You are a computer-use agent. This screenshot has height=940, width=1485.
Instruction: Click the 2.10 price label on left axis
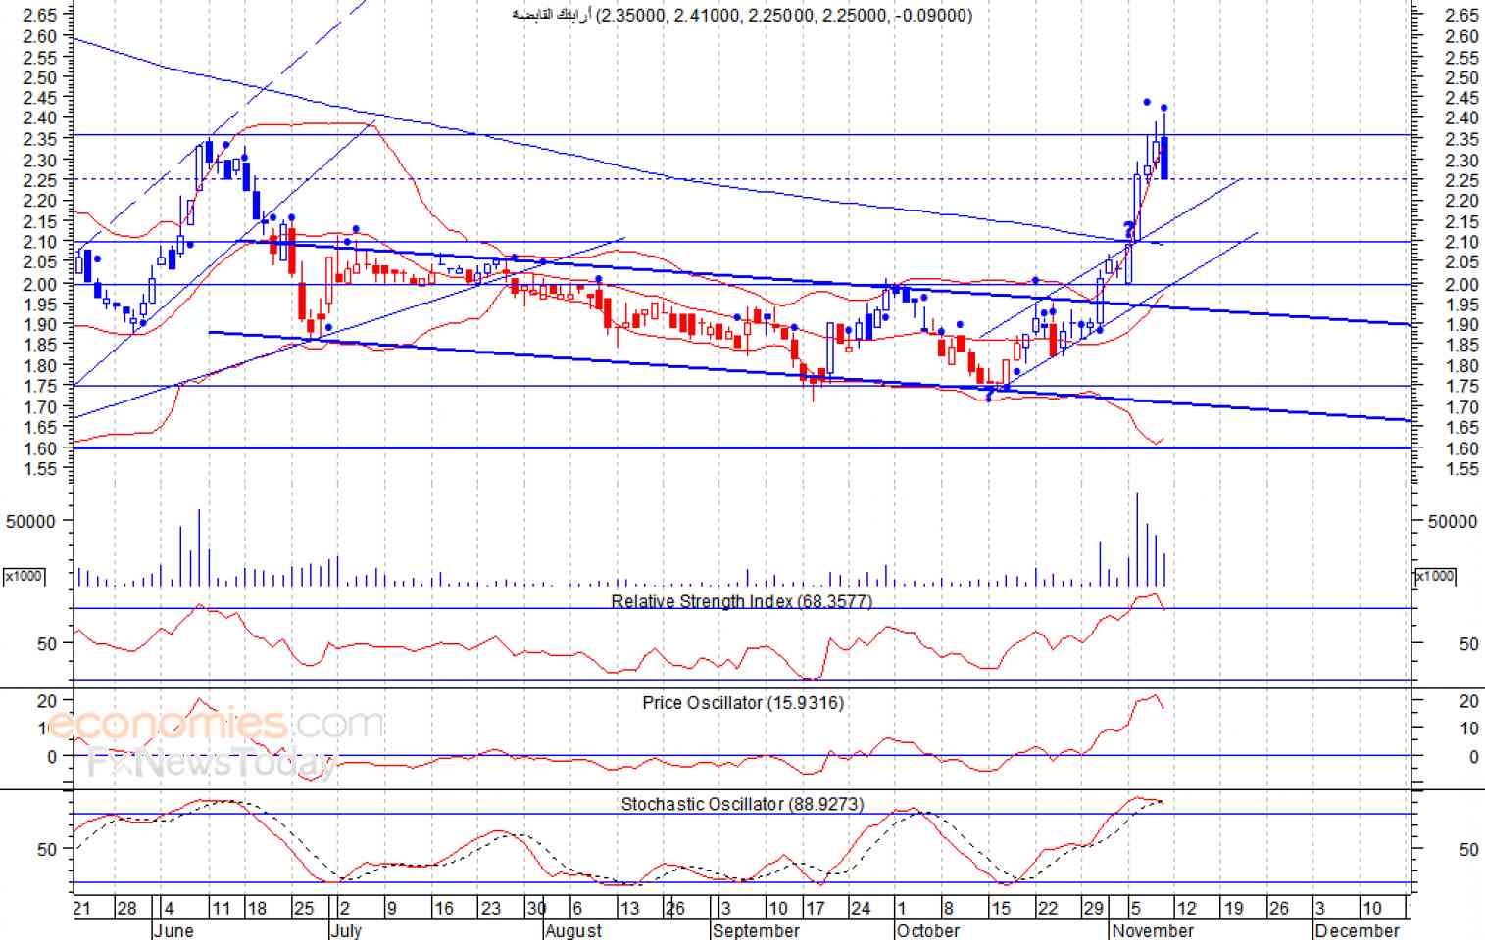[x=39, y=242]
